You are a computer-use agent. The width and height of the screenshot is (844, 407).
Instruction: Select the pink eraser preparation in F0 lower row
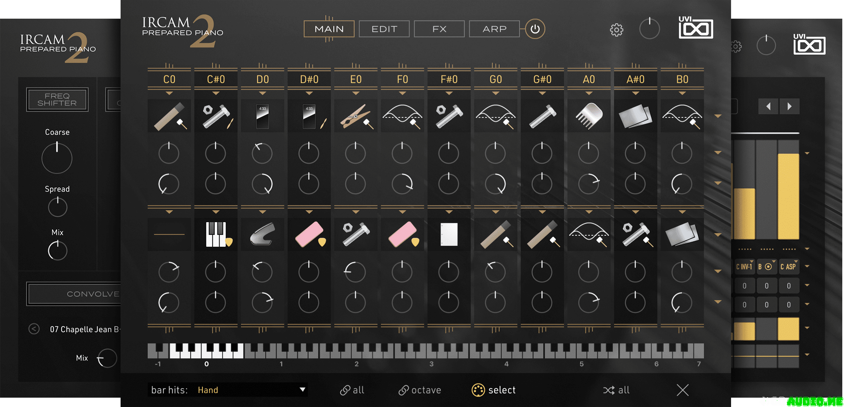point(402,234)
